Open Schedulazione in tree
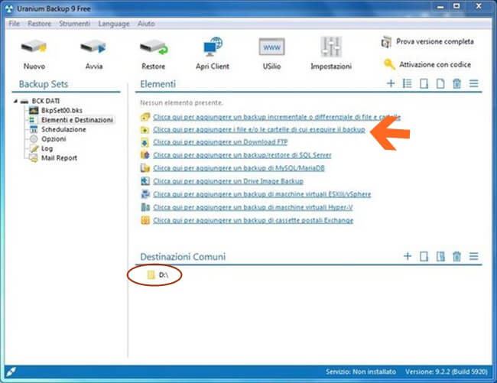This screenshot has height=383, width=497. (63, 129)
